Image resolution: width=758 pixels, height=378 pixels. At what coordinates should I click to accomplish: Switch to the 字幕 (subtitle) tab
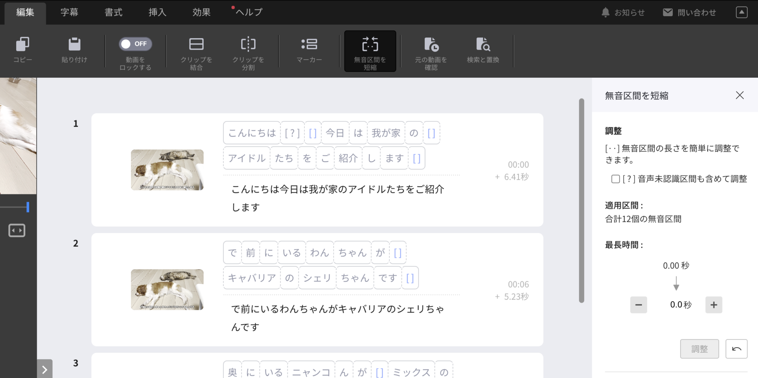(x=69, y=12)
